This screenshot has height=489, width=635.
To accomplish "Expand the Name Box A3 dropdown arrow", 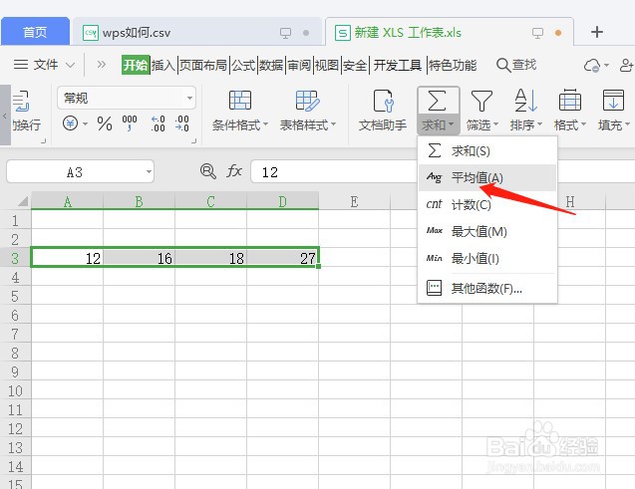I will coord(149,172).
